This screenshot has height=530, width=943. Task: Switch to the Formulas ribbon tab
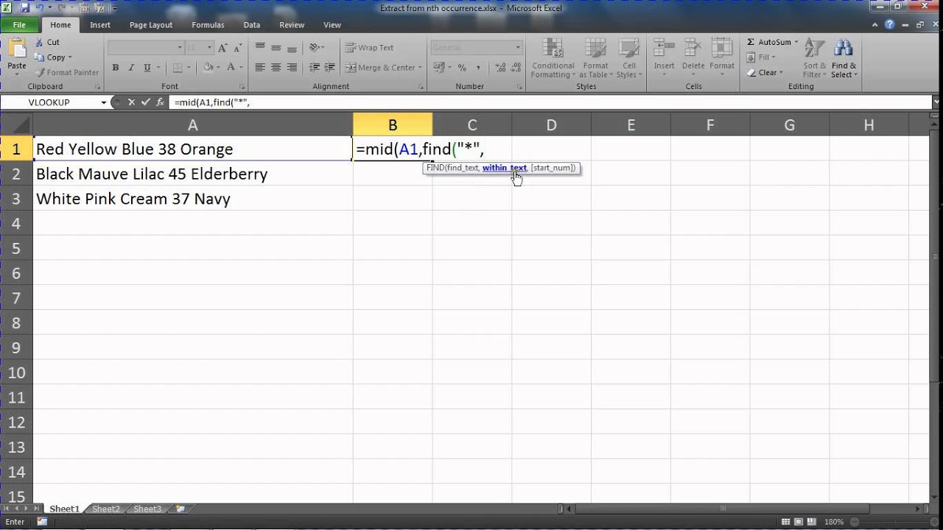tap(208, 25)
